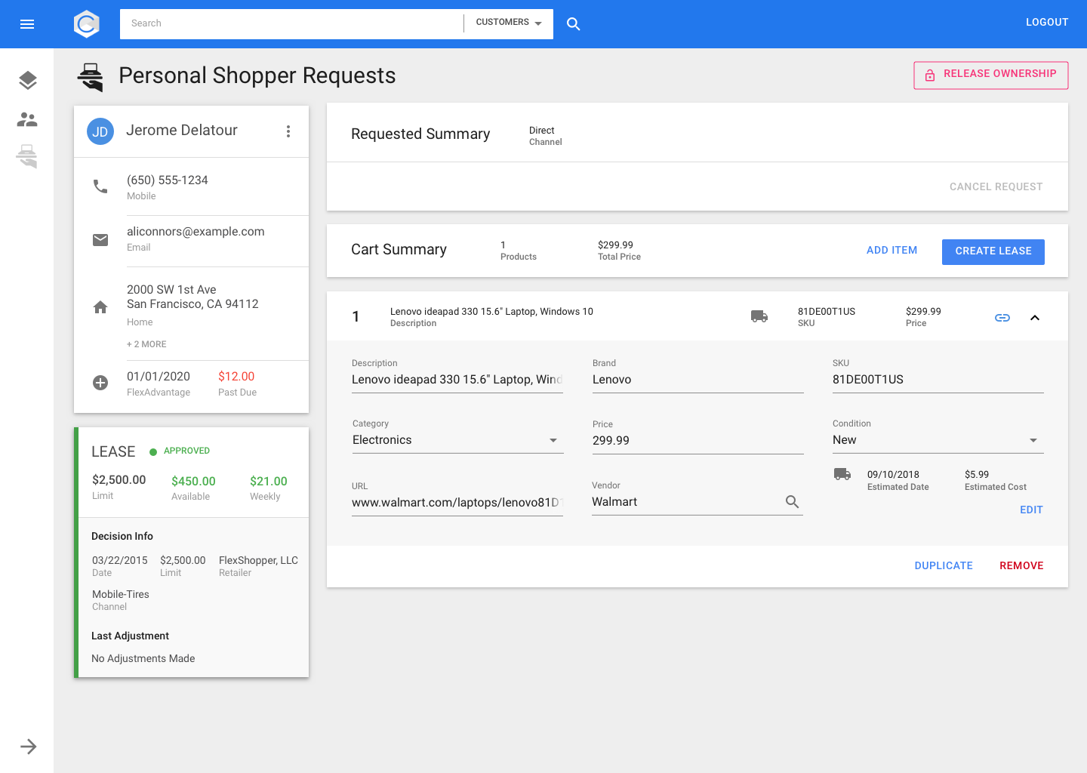The height and width of the screenshot is (773, 1087).
Task: Click the link icon on the cart item
Action: [x=1002, y=318]
